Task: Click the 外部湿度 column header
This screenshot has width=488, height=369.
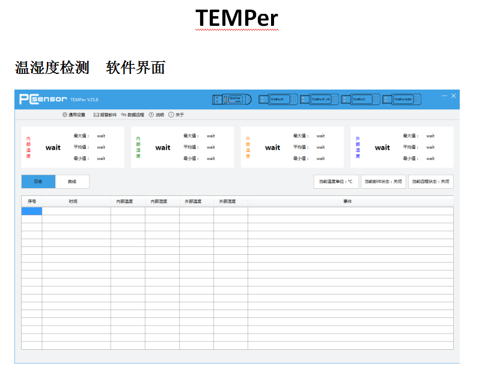Action: (x=231, y=201)
